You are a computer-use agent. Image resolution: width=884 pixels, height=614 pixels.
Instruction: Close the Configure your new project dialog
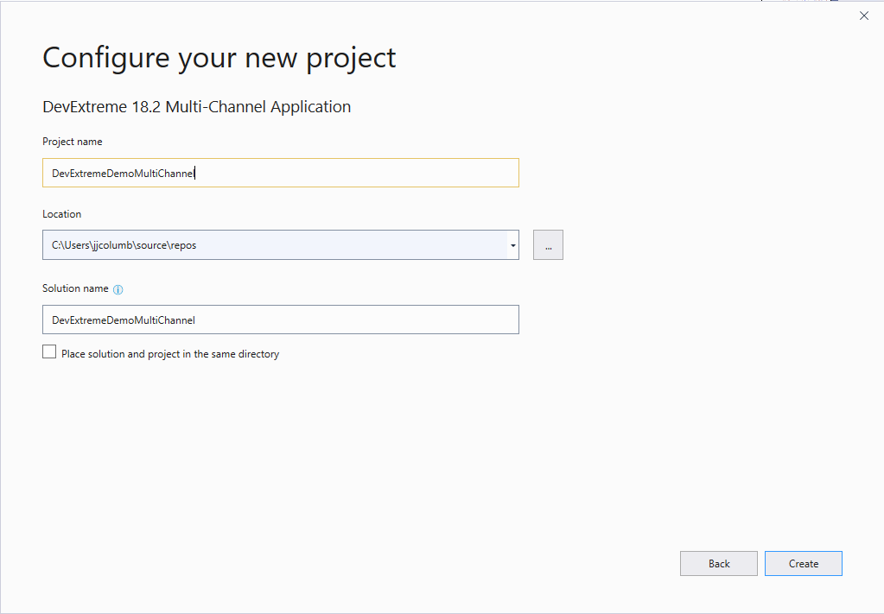[x=864, y=16]
